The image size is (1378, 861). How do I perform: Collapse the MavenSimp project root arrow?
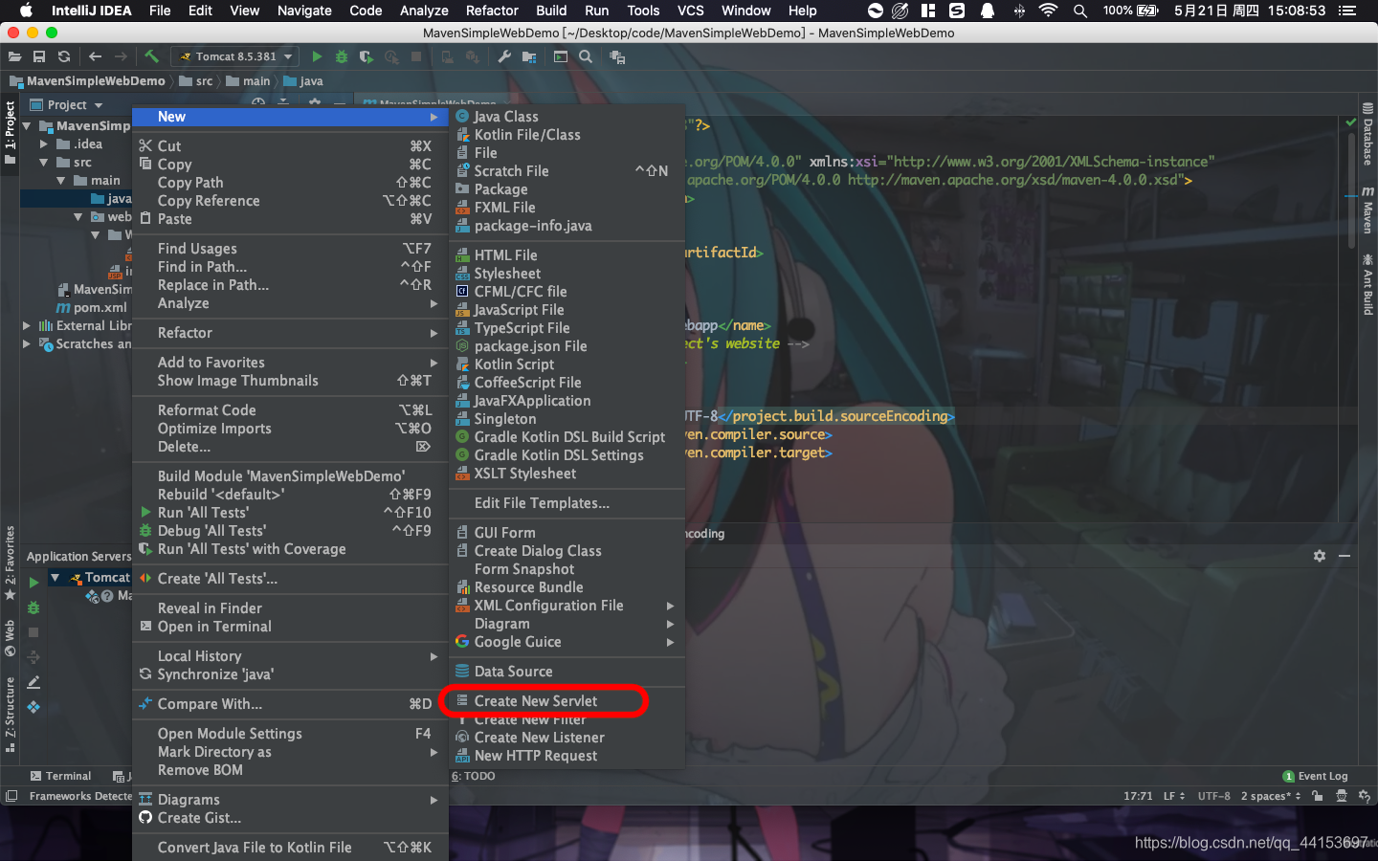(27, 126)
